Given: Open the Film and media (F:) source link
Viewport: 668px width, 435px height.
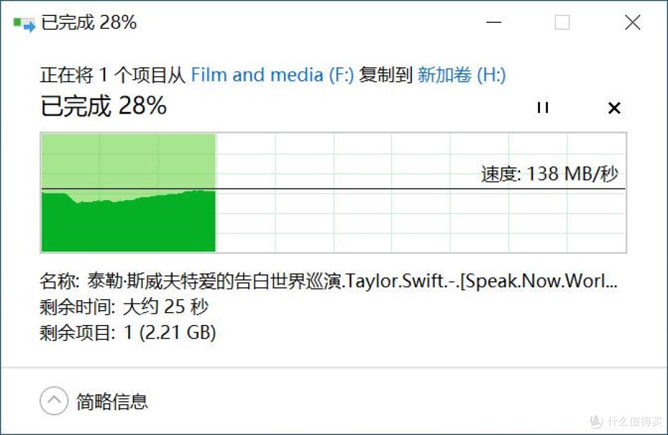Looking at the screenshot, I should (272, 75).
